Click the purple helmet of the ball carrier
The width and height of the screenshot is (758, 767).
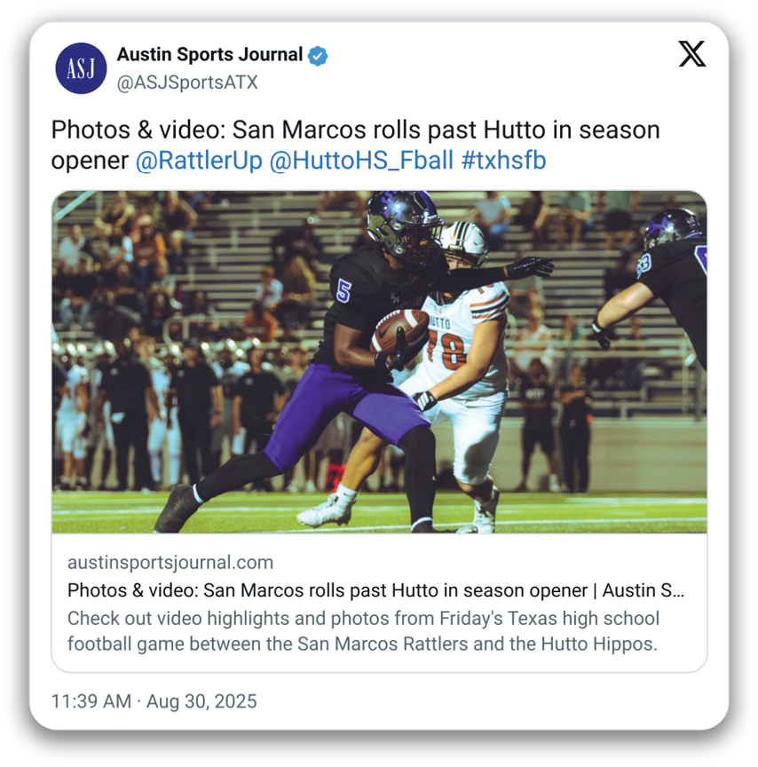point(406,226)
